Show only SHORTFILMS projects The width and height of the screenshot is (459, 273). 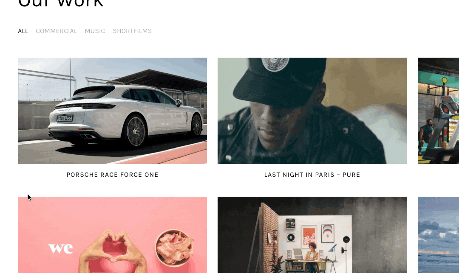(x=132, y=31)
